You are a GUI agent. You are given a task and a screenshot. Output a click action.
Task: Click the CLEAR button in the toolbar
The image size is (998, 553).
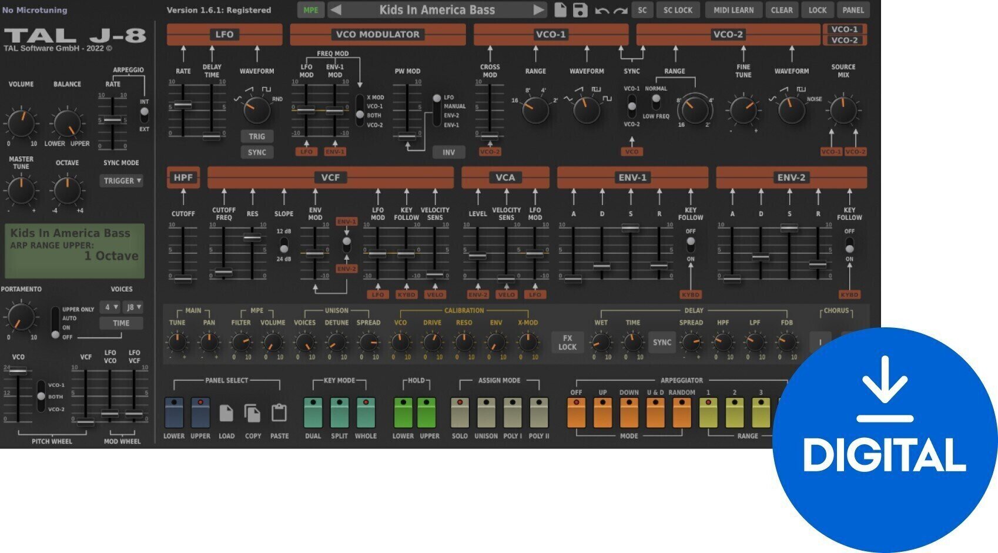coord(782,10)
